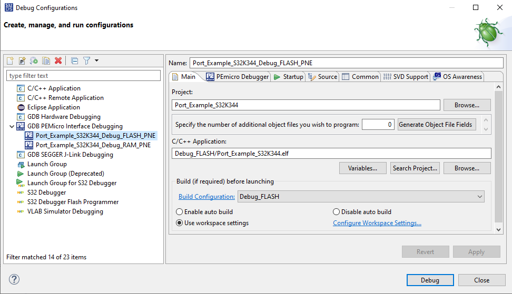Click the Duplicate configuration icon
The width and height of the screenshot is (512, 294).
46,61
